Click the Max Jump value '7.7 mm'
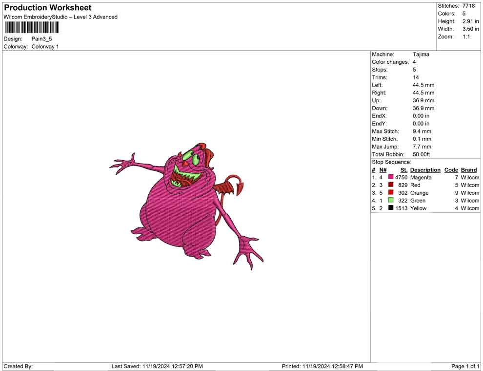 422,147
